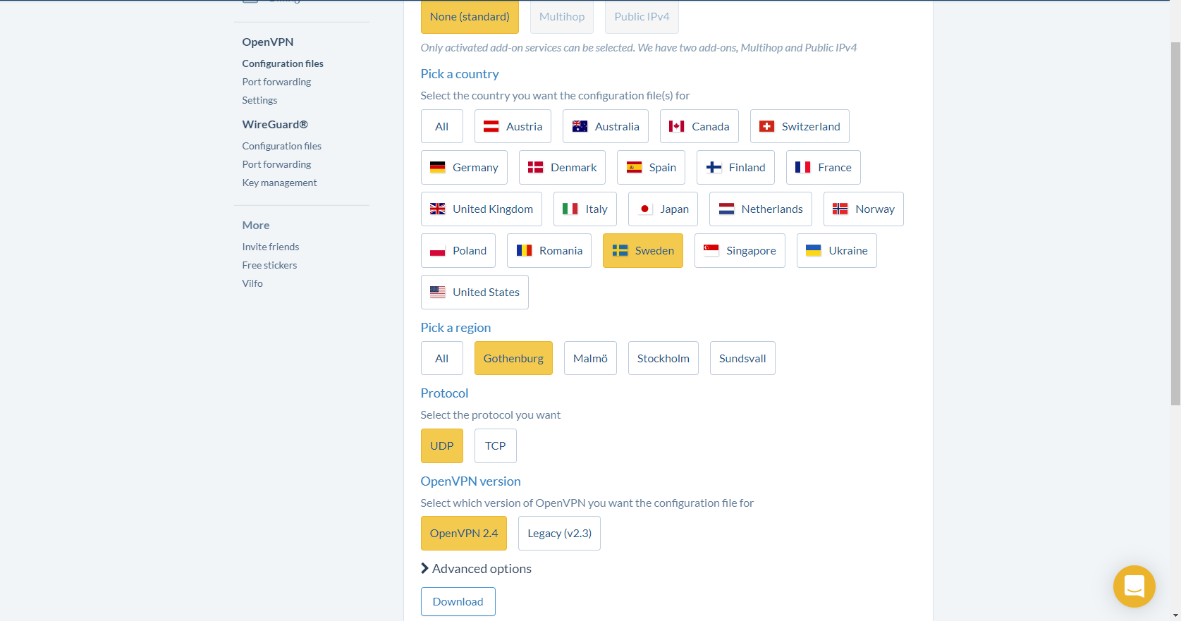Choose UDP protocol
The height and width of the screenshot is (621, 1181).
tap(442, 445)
